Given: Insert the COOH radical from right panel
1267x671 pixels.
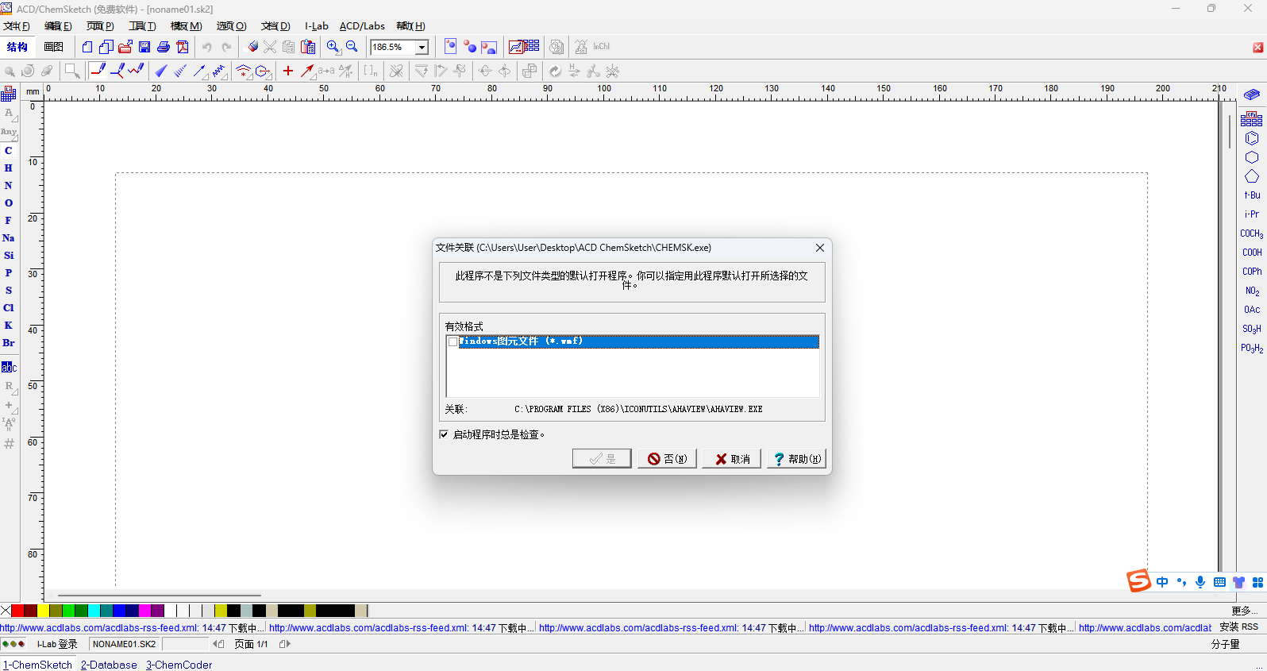Looking at the screenshot, I should coord(1252,253).
